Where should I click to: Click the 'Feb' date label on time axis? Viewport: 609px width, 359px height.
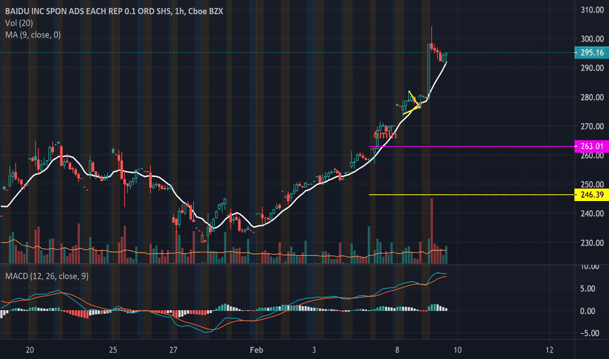[256, 350]
